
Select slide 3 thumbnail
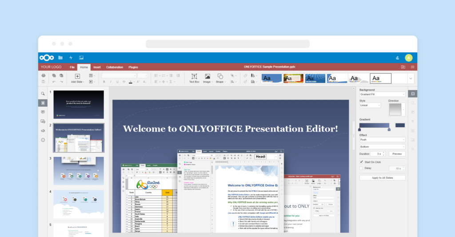pyautogui.click(x=79, y=171)
